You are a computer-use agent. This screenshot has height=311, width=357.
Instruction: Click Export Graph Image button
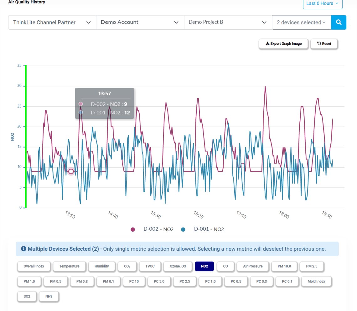(283, 44)
